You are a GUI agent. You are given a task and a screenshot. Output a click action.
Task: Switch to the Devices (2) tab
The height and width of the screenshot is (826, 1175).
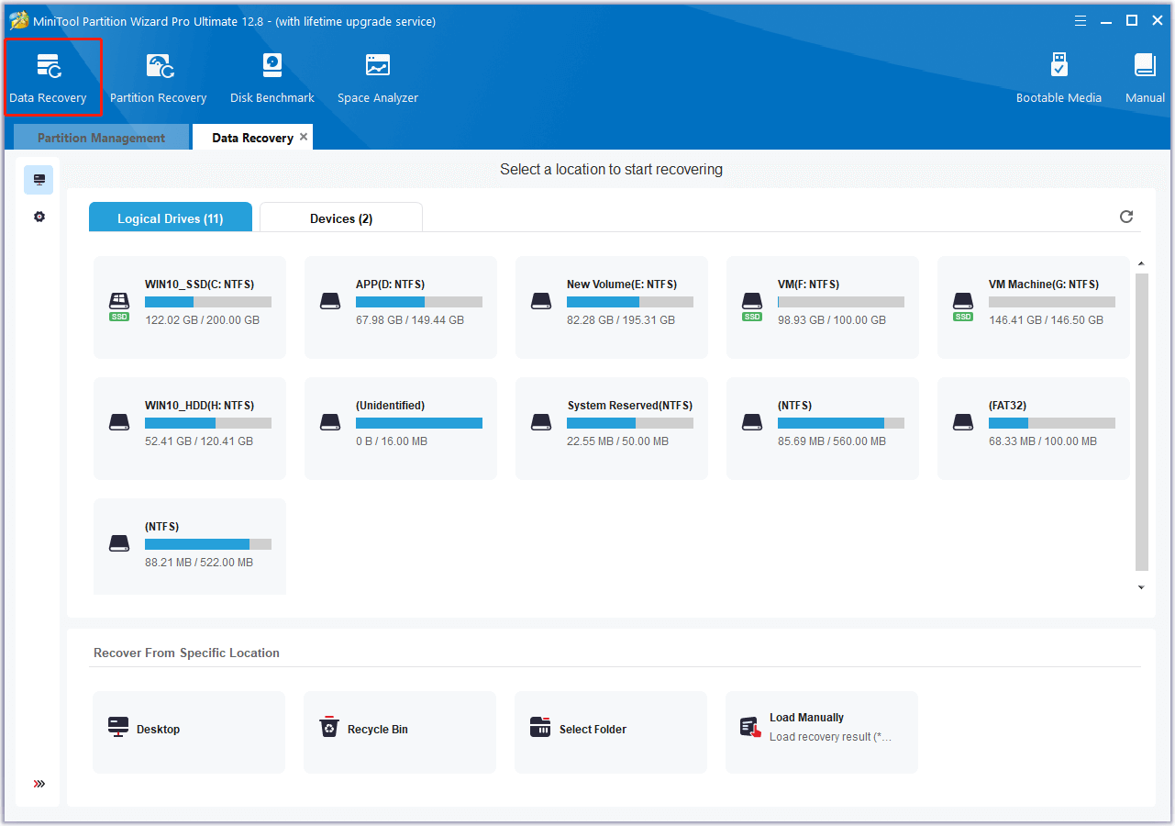point(340,218)
